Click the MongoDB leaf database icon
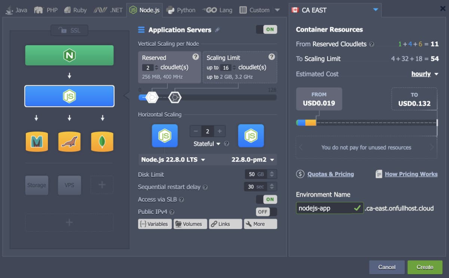Viewport: 449px width, 278px height. (102, 142)
